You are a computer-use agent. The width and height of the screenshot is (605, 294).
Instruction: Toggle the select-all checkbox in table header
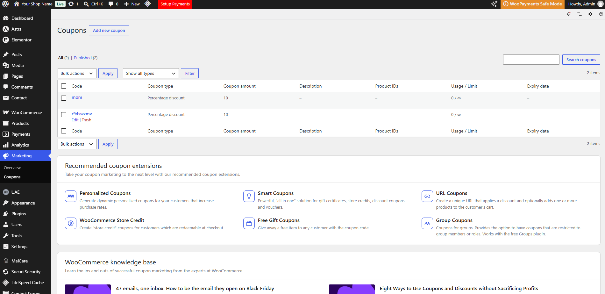(x=64, y=86)
